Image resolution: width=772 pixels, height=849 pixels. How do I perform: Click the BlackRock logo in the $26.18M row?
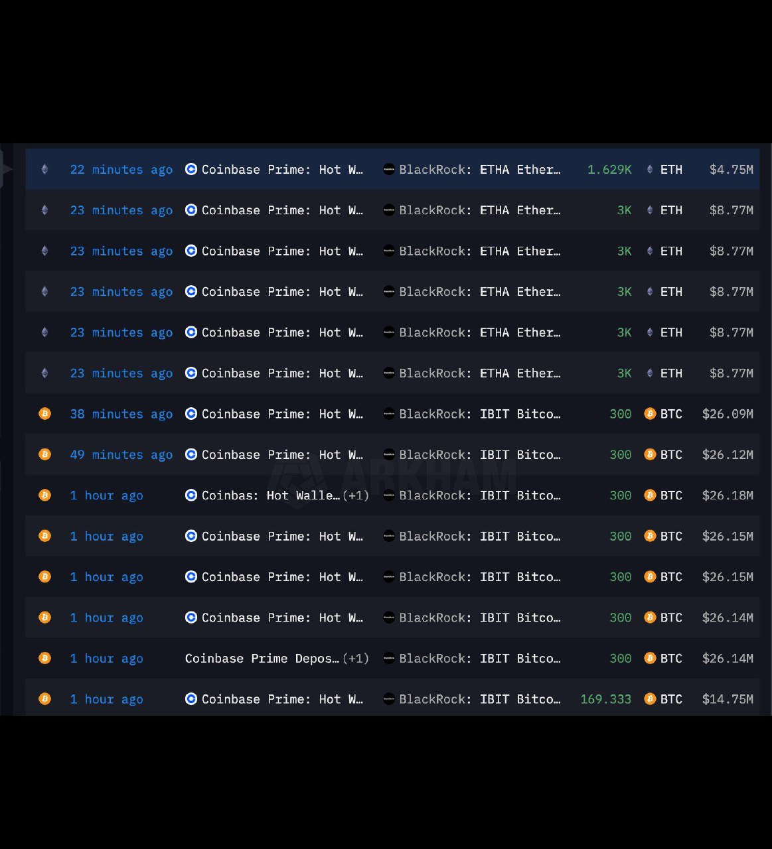(389, 495)
